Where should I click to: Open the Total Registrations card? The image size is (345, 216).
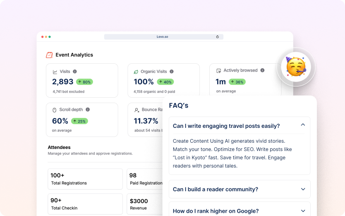85,179
